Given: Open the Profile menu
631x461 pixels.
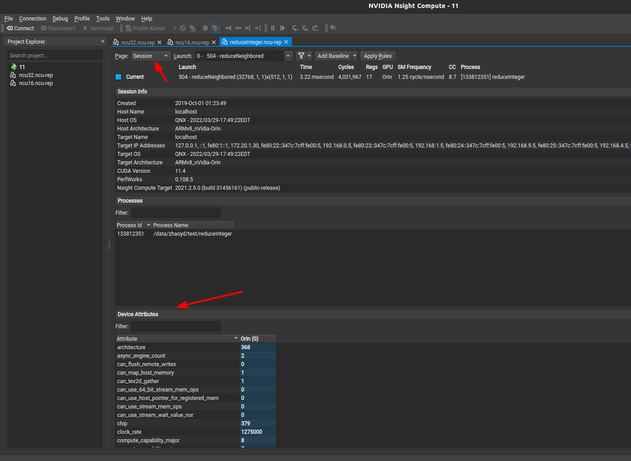Looking at the screenshot, I should point(82,18).
